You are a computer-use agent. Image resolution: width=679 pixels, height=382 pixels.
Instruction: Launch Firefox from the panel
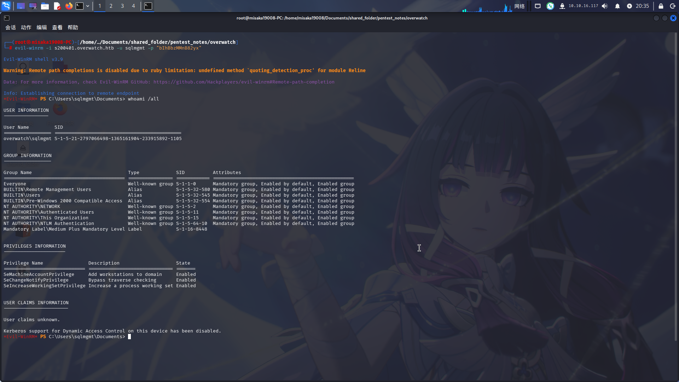[69, 6]
